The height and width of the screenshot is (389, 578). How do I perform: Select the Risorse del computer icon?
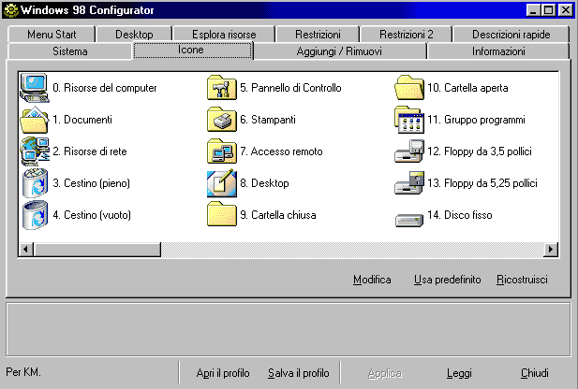[x=35, y=88]
